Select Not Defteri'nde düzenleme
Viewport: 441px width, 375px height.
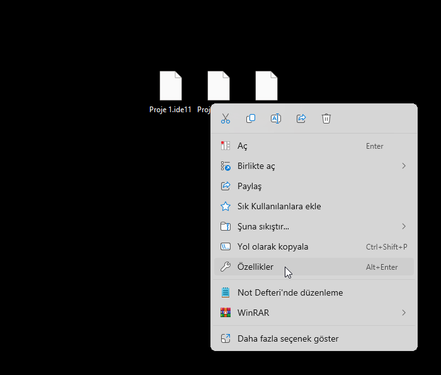click(290, 292)
